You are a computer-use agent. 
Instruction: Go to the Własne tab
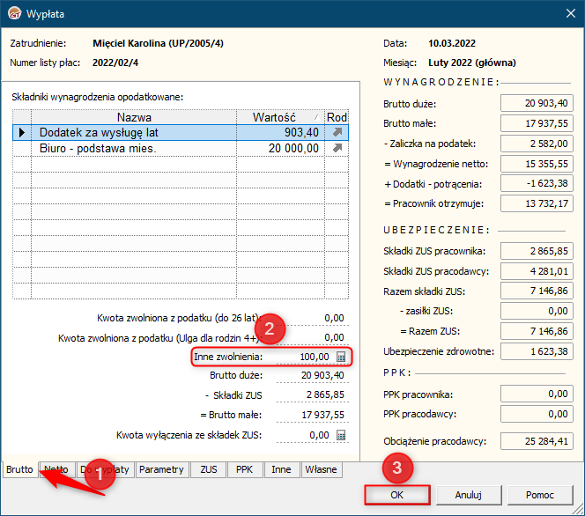pyautogui.click(x=321, y=469)
